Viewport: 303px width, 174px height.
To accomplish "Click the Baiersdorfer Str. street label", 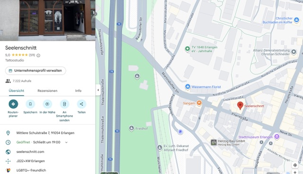I will (x=139, y=28).
